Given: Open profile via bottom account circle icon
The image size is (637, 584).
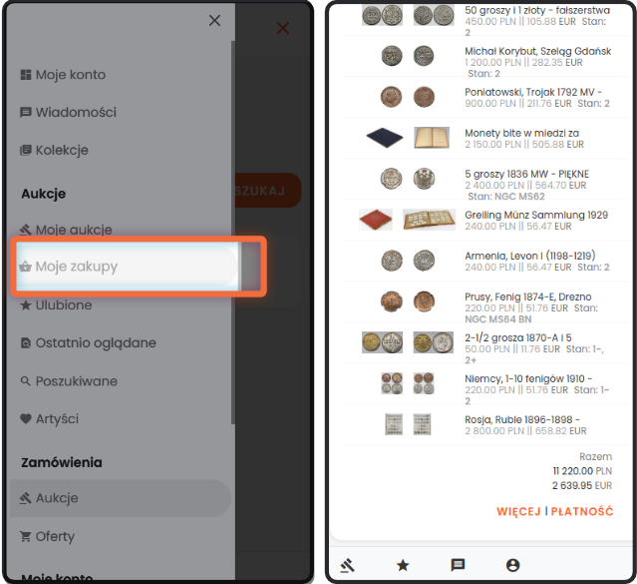Looking at the screenshot, I should 512,565.
